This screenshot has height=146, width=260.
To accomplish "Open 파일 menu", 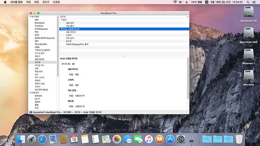I will click(x=29, y=2).
